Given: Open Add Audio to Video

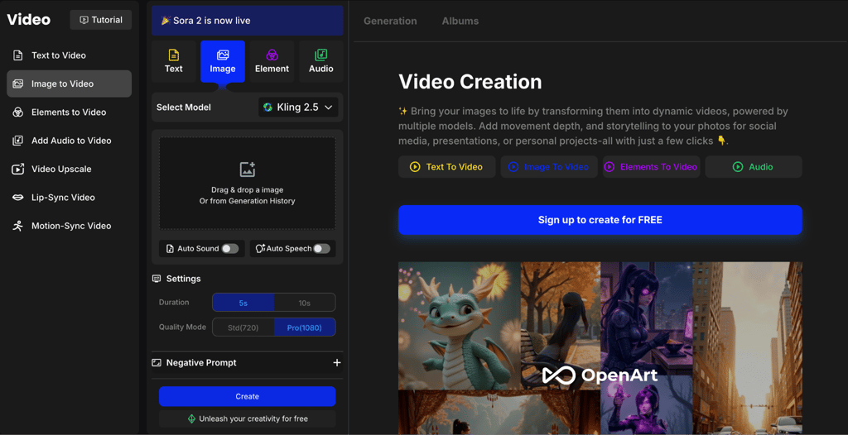Looking at the screenshot, I should [70, 141].
